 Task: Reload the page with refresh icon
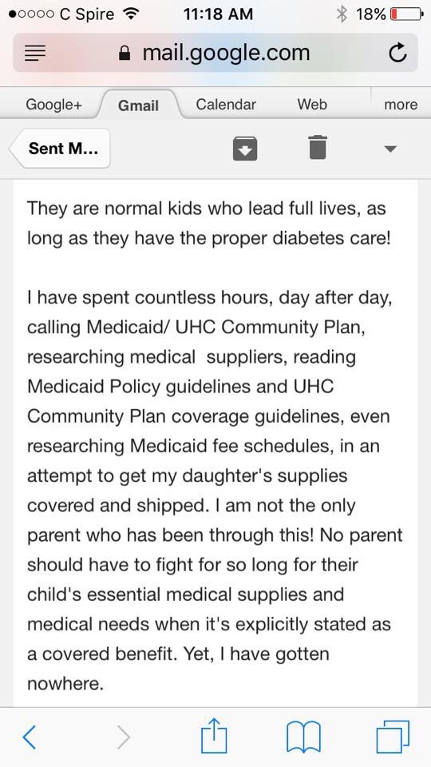coord(397,54)
